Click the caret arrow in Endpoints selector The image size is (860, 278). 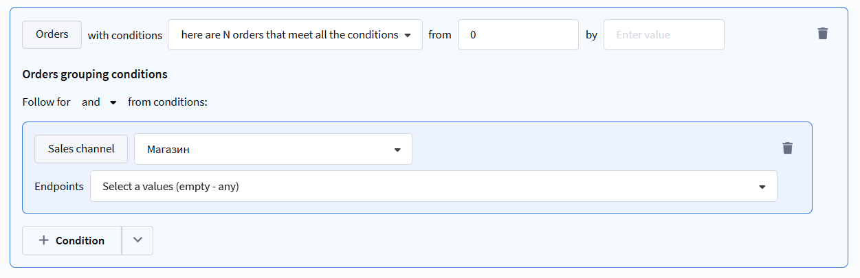[x=762, y=187]
